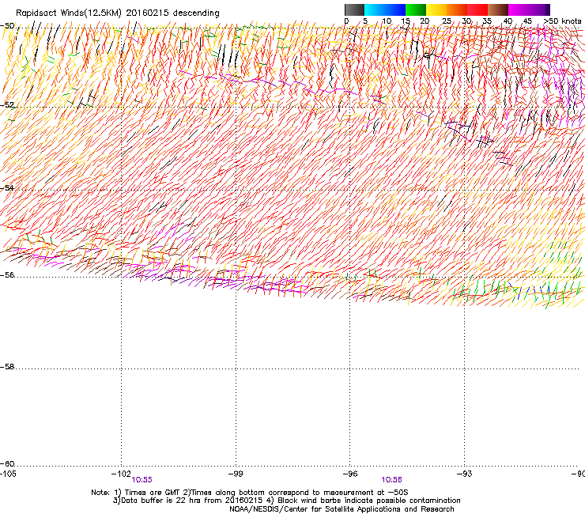Click the brown 35-40 knots legend swatch
Viewport: 585px width, 514px height.
tap(498, 9)
